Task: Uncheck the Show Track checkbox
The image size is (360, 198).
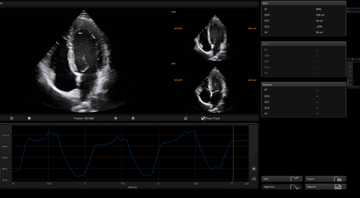Action: tap(203, 118)
